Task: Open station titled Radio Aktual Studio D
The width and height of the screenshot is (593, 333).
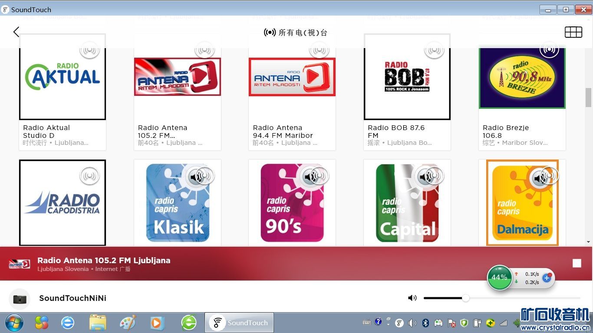Action: point(46,131)
